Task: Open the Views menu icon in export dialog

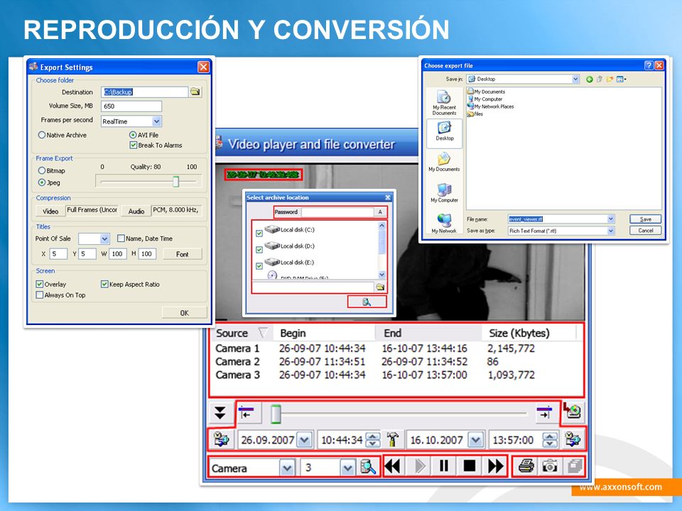Action: pos(621,79)
